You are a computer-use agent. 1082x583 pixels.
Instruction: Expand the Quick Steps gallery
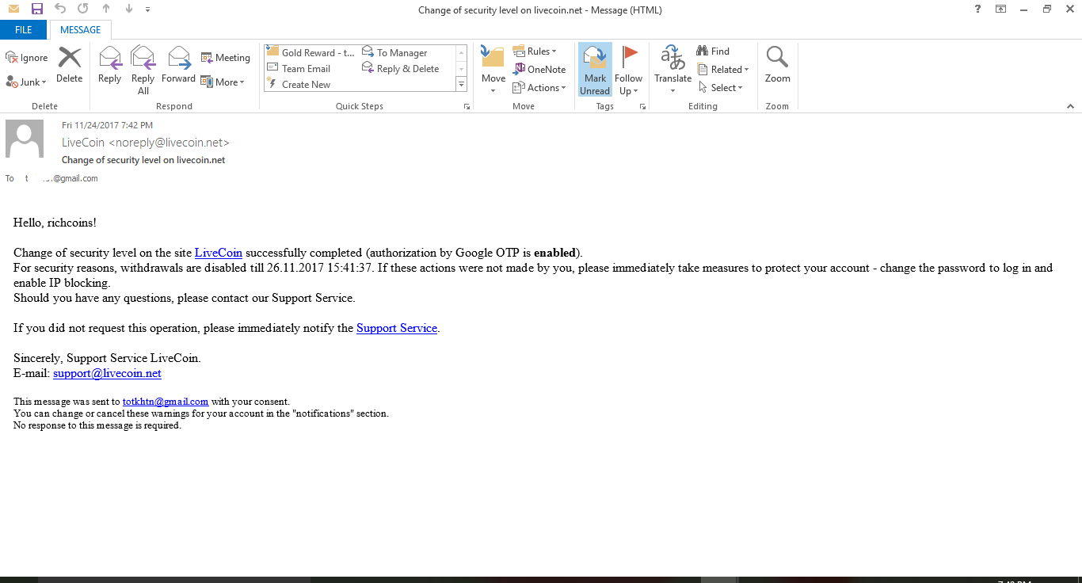462,84
